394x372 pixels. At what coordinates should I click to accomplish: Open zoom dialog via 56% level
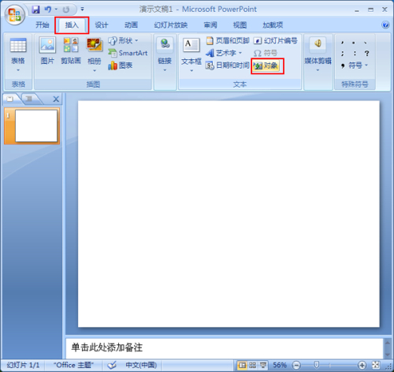pos(280,365)
